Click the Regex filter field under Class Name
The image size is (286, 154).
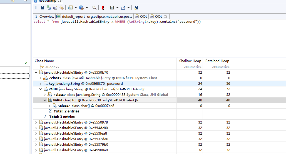pos(52,67)
